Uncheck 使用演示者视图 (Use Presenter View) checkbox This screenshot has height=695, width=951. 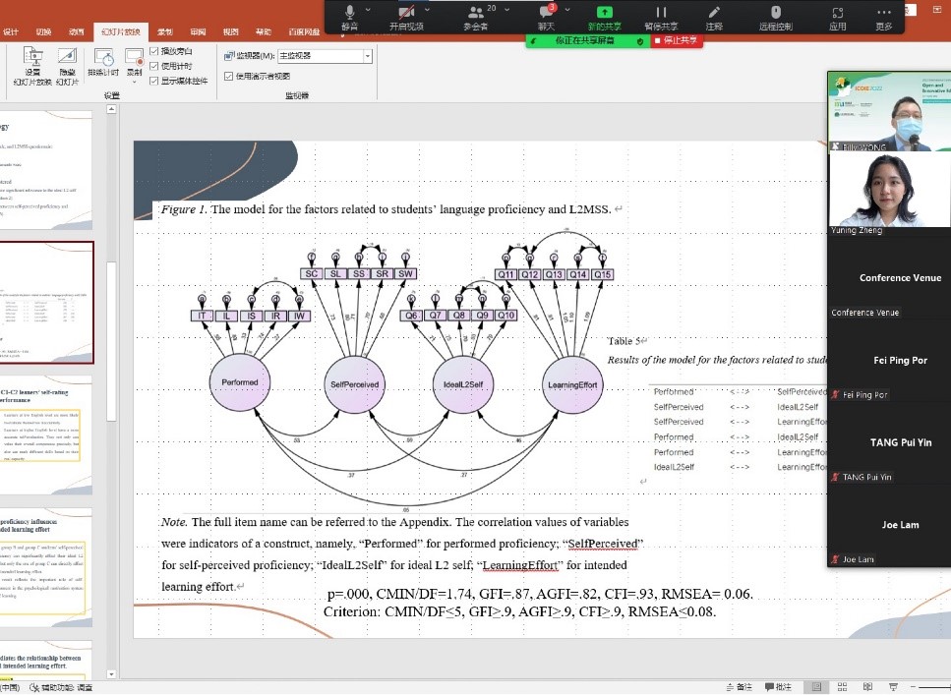coord(229,76)
